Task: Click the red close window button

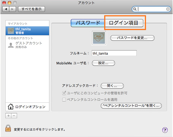Action: point(4,3)
